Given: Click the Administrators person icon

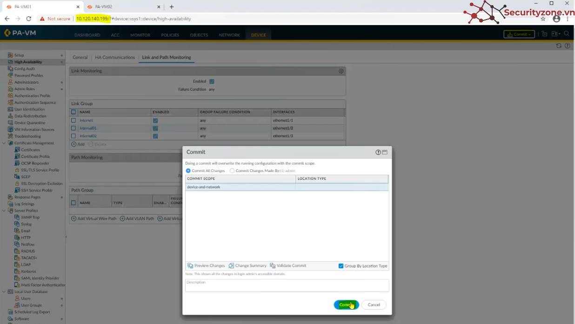Looking at the screenshot, I should 10,82.
